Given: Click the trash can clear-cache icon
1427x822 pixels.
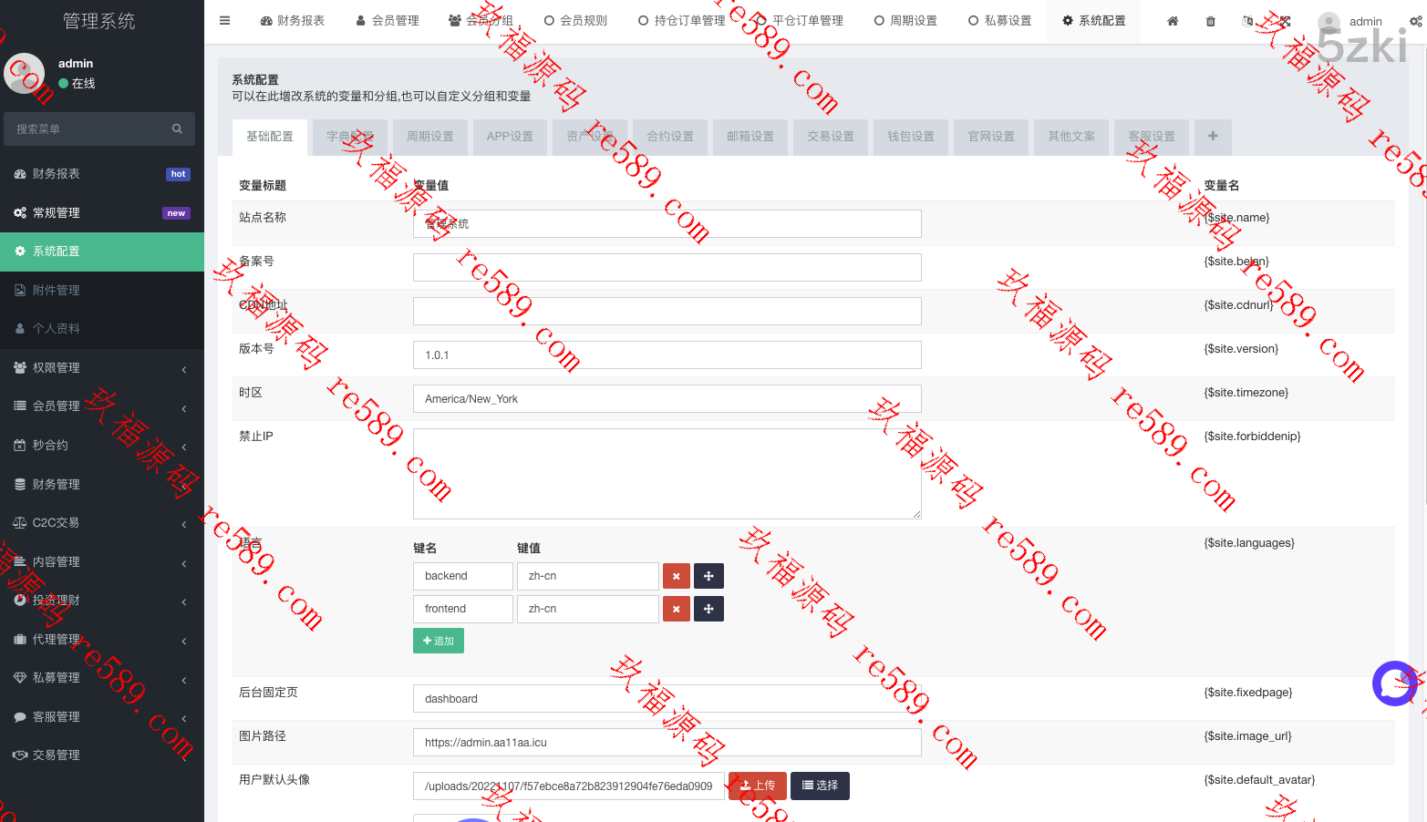Looking at the screenshot, I should 1211,21.
